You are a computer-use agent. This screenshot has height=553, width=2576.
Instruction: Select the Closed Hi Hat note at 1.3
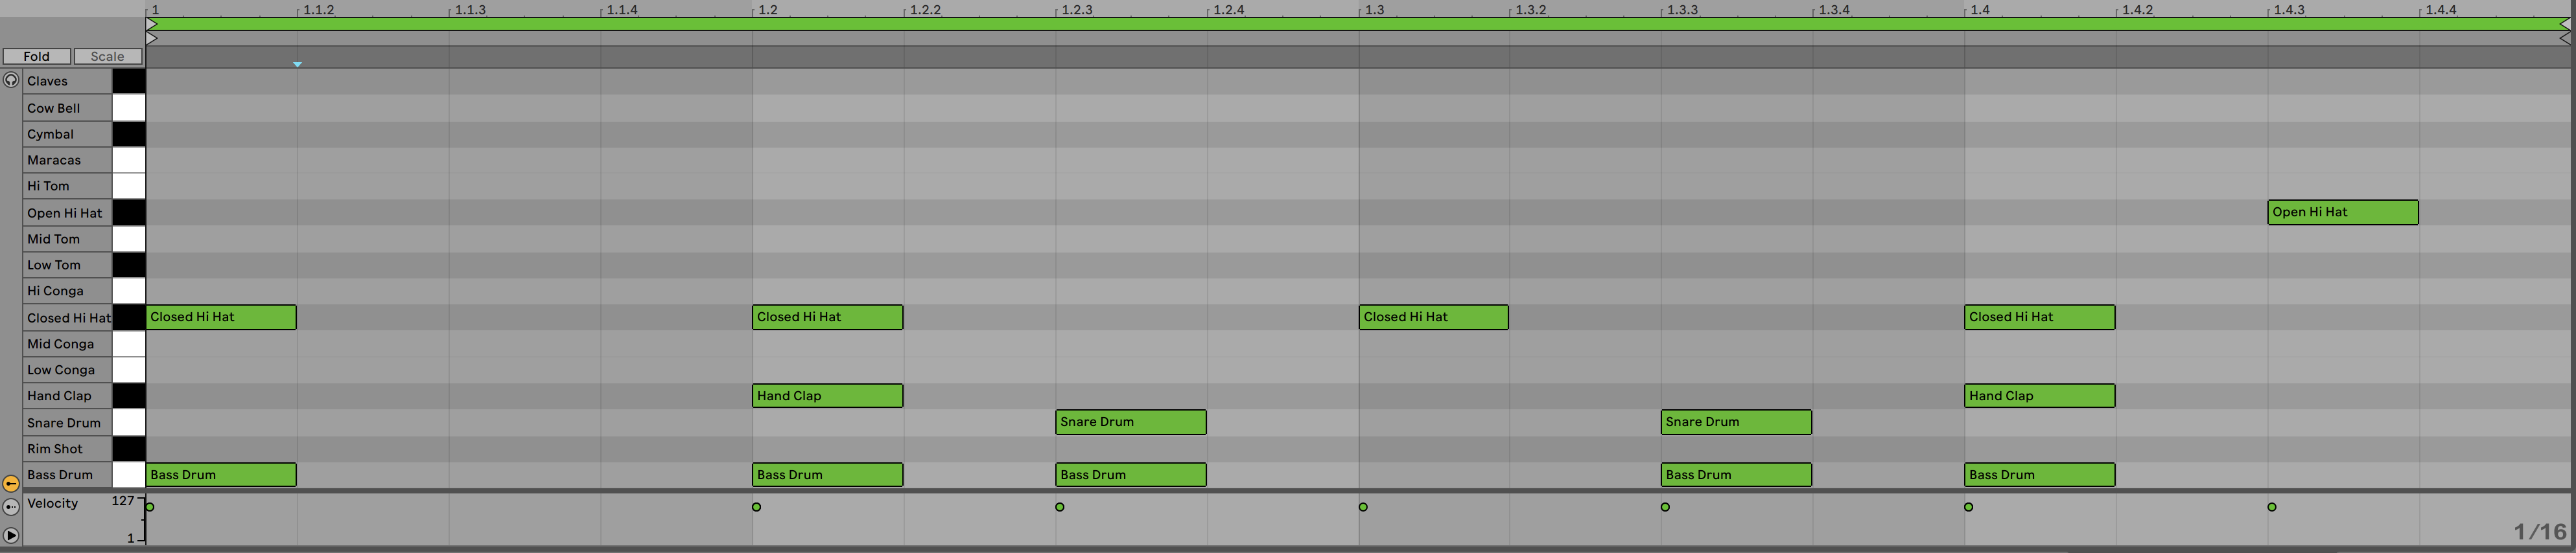click(x=1433, y=317)
